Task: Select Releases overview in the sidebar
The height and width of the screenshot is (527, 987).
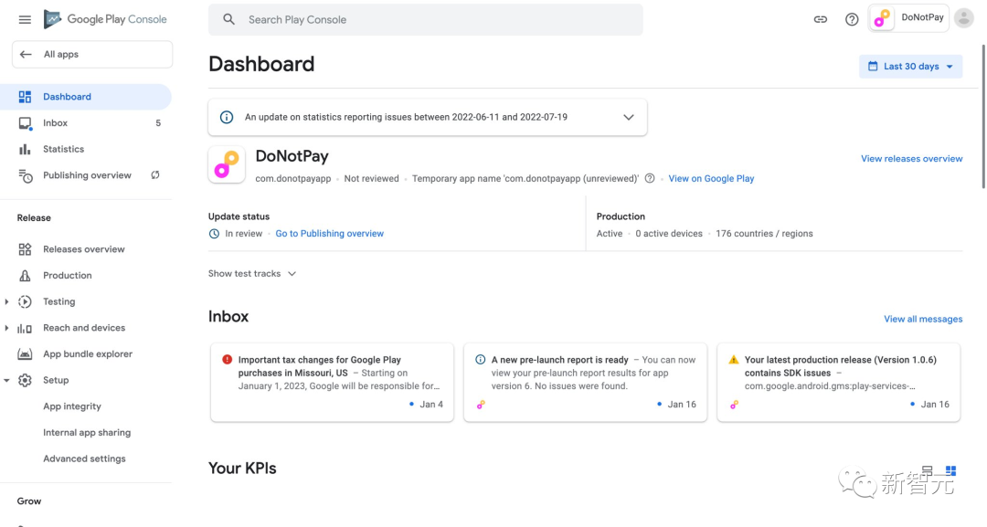Action: tap(86, 249)
